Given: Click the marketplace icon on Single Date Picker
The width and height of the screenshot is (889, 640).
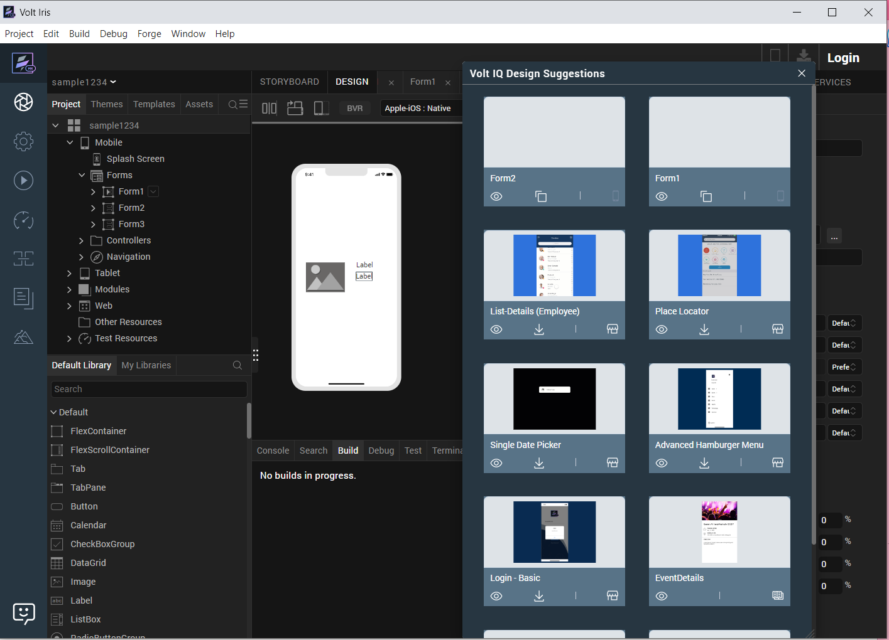Looking at the screenshot, I should point(613,462).
